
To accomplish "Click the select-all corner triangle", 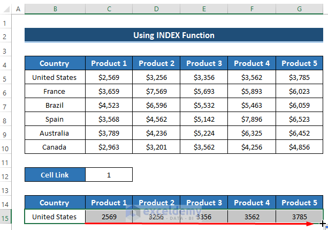I will pyautogui.click(x=6, y=10).
